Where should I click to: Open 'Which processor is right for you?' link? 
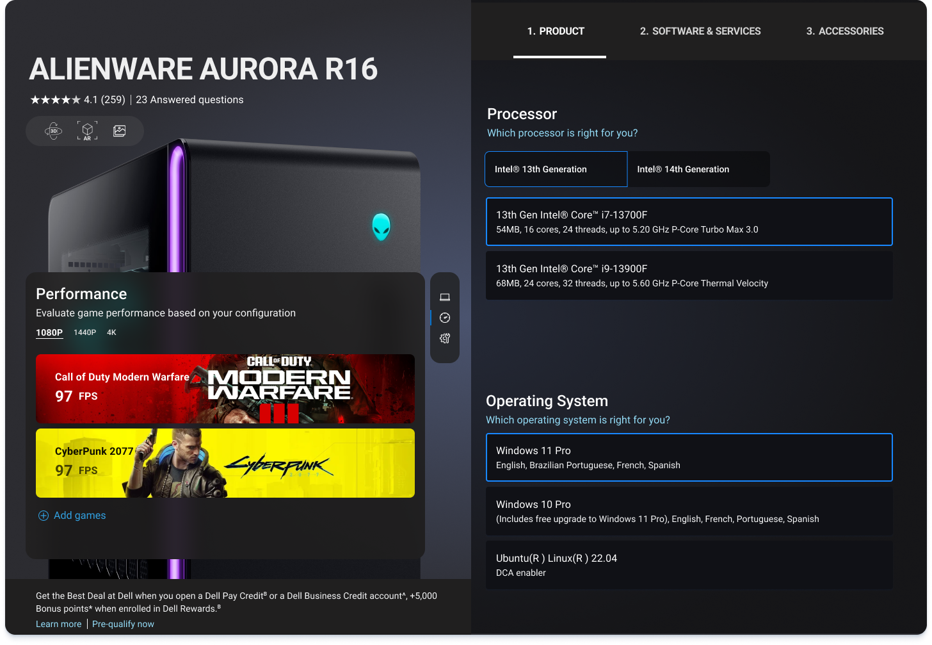tap(562, 133)
